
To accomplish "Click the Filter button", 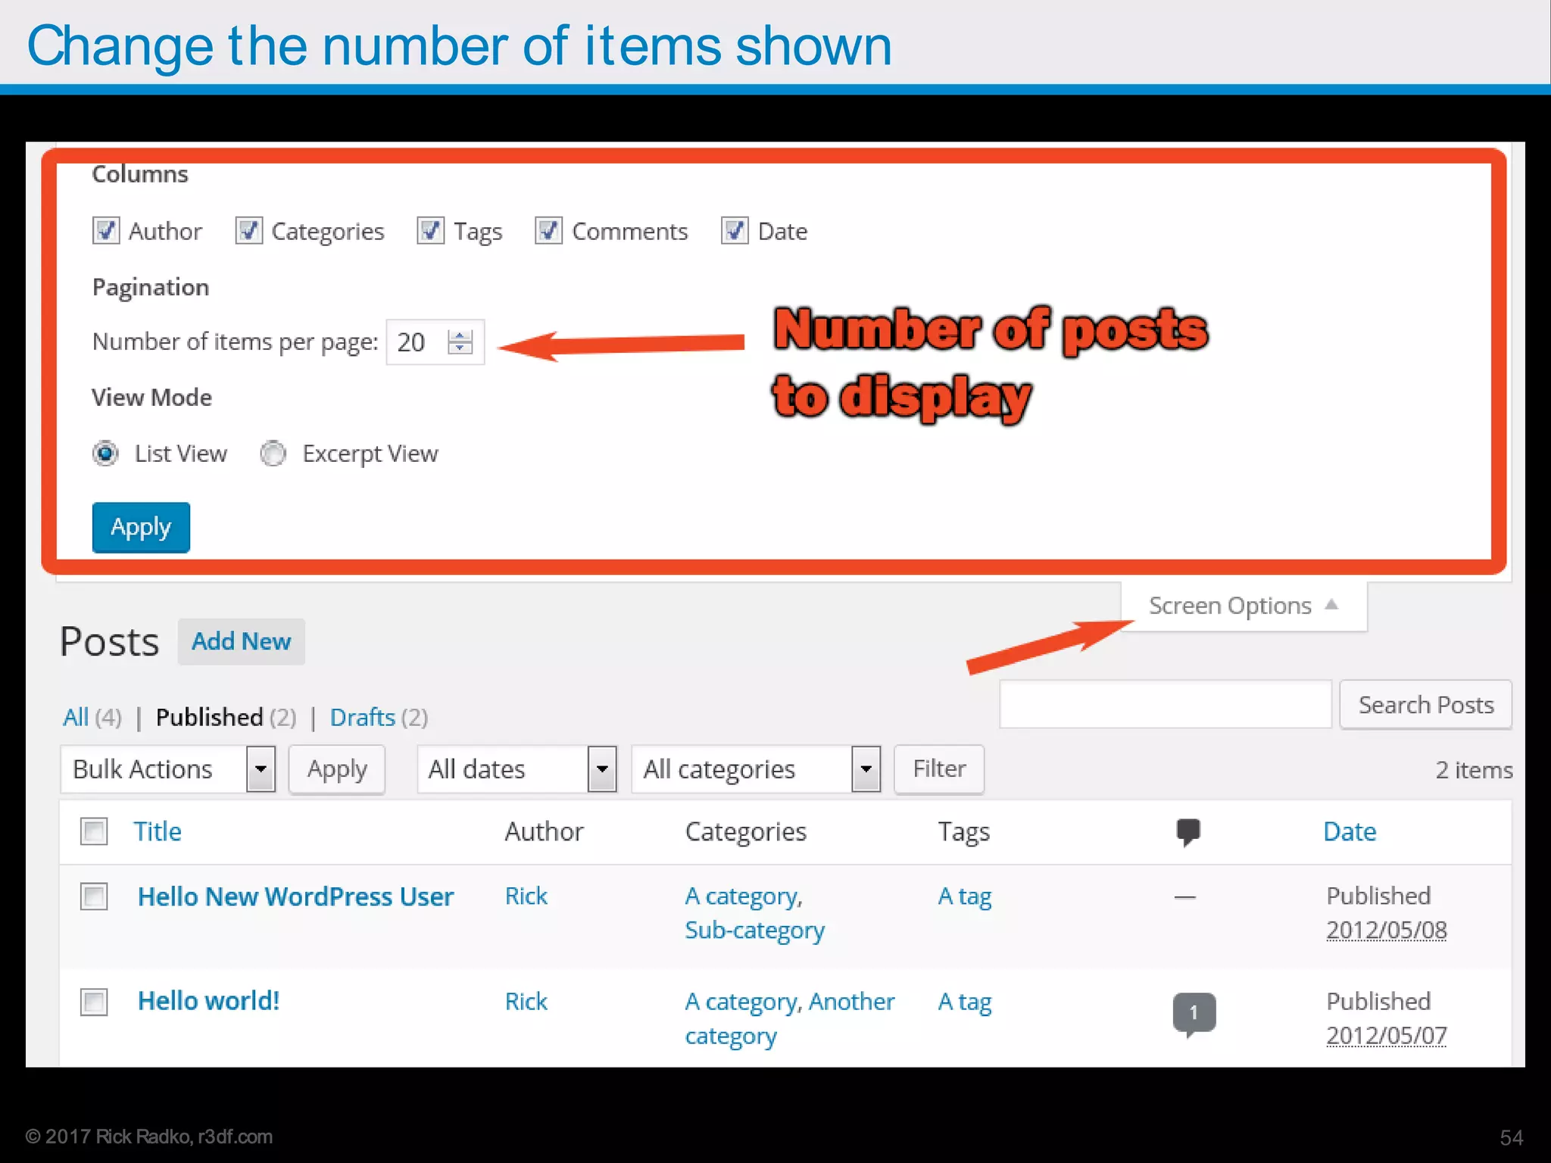I will pos(939,769).
